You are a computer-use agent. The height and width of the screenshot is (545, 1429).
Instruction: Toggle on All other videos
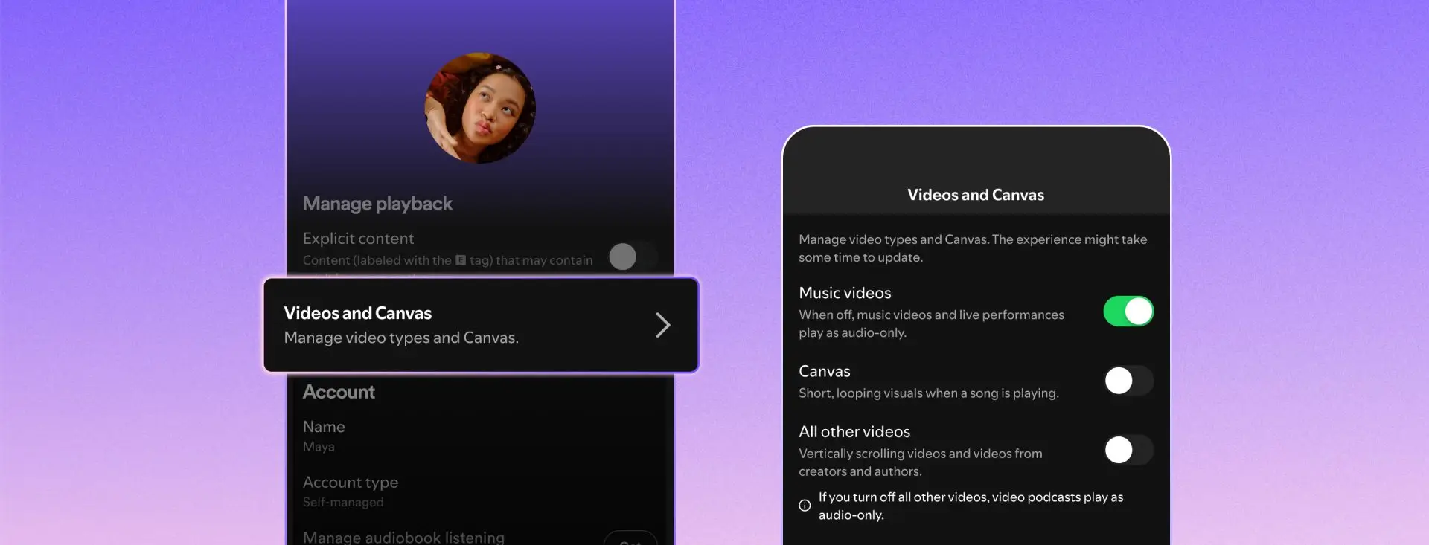tap(1128, 450)
